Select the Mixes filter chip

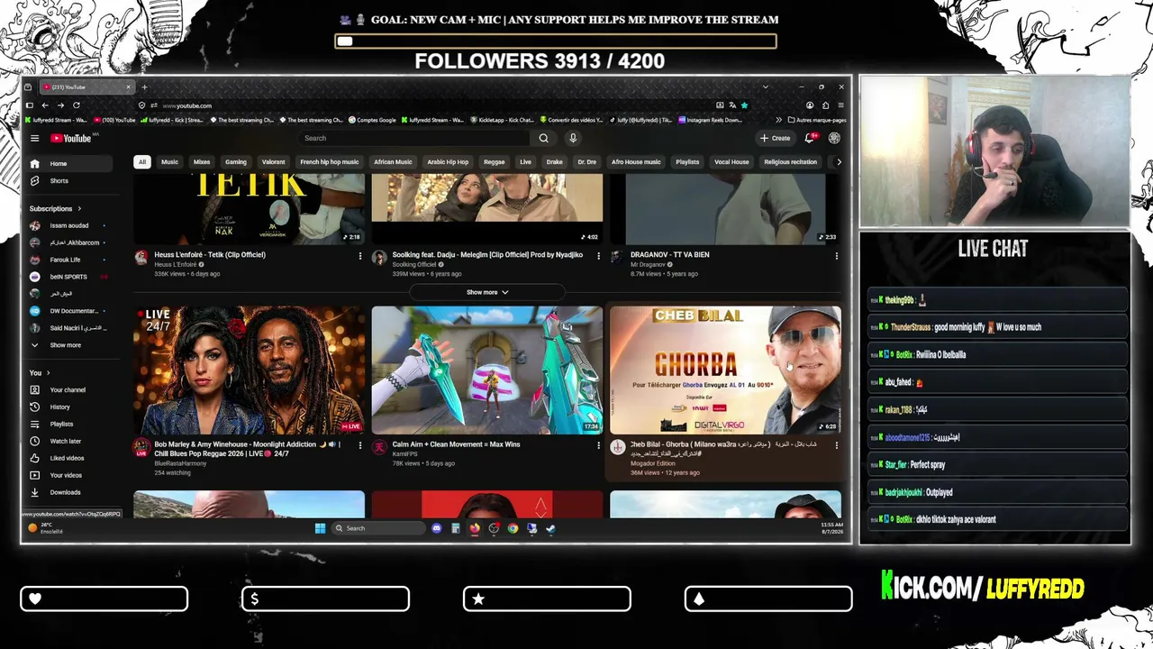point(202,162)
